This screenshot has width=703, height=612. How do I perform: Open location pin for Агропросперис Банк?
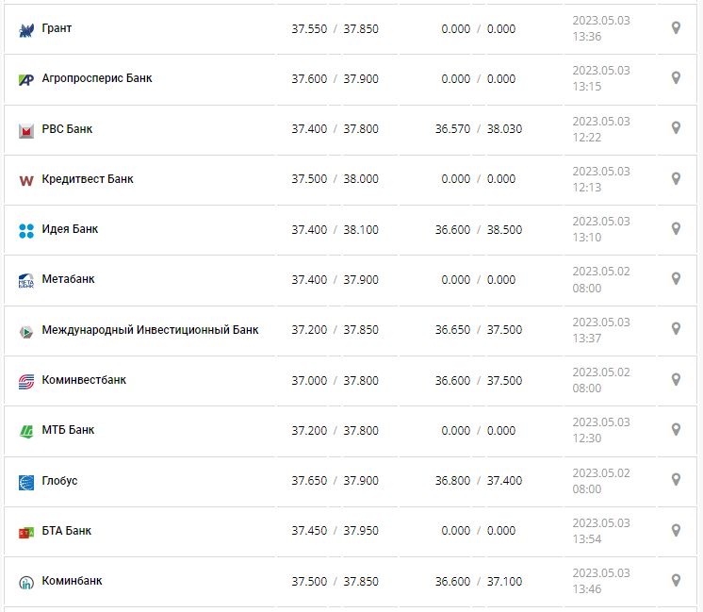click(x=676, y=78)
